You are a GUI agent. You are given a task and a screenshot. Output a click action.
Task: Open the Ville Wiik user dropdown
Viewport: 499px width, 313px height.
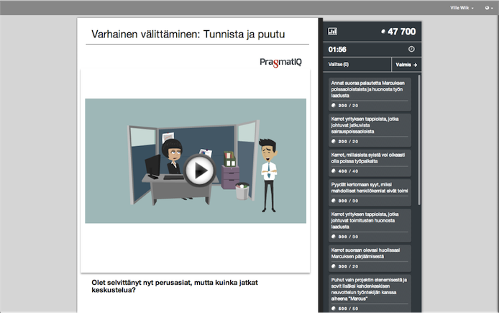point(462,7)
